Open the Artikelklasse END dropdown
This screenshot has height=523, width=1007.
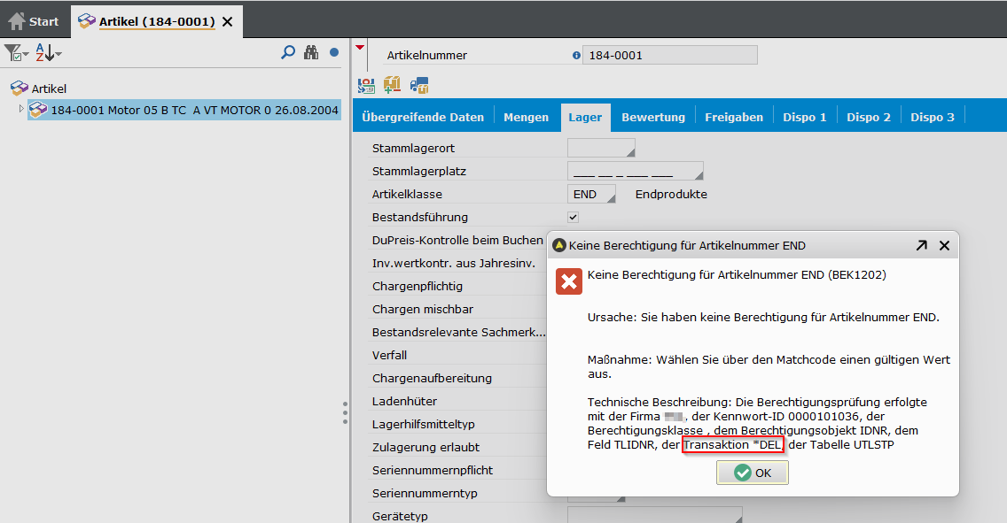pyautogui.click(x=594, y=194)
